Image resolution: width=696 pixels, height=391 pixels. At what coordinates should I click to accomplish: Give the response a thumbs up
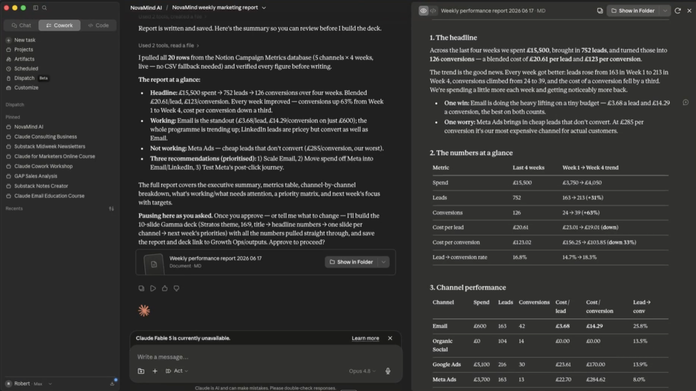165,288
